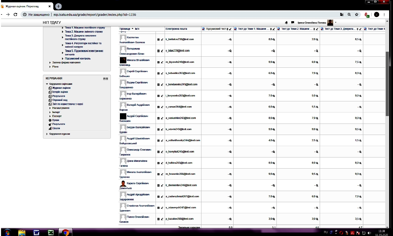Expand Тема 1. Машини постійного струму
Viewport: 393px width, 236px height.
point(62,28)
